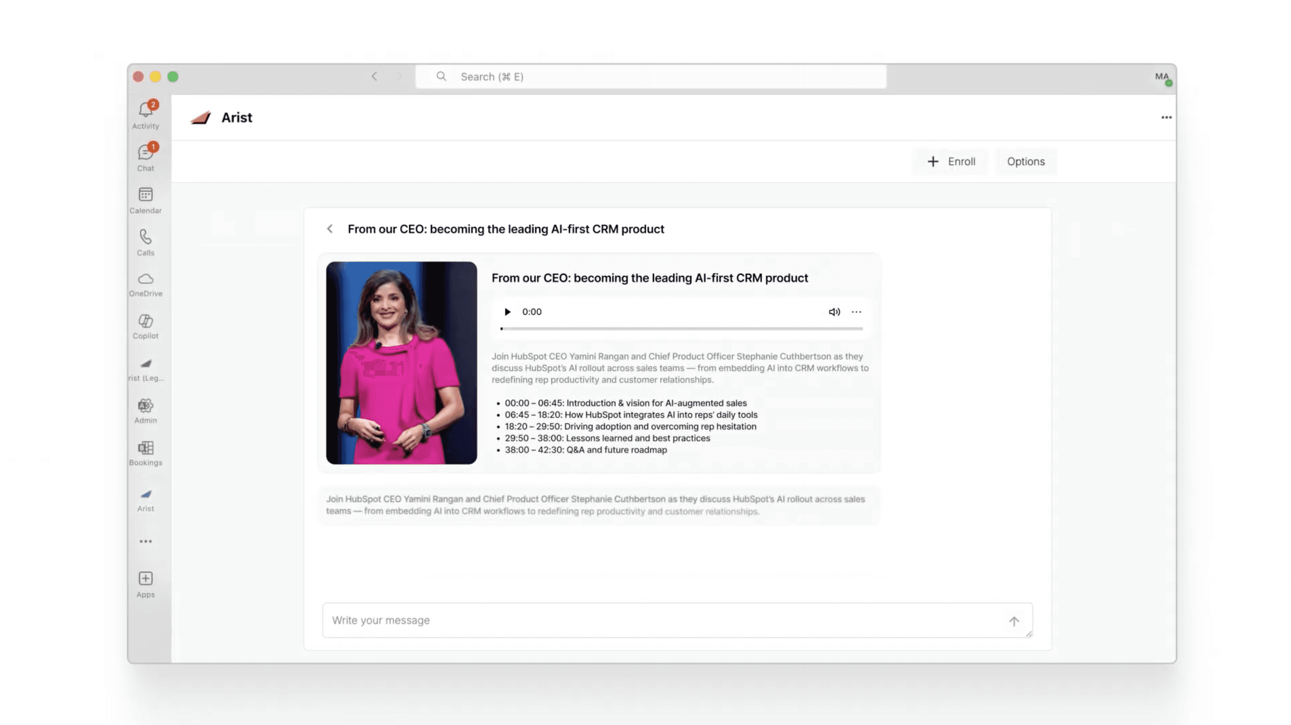The height and width of the screenshot is (725, 1291).
Task: Open audio player more options menu
Action: click(856, 312)
